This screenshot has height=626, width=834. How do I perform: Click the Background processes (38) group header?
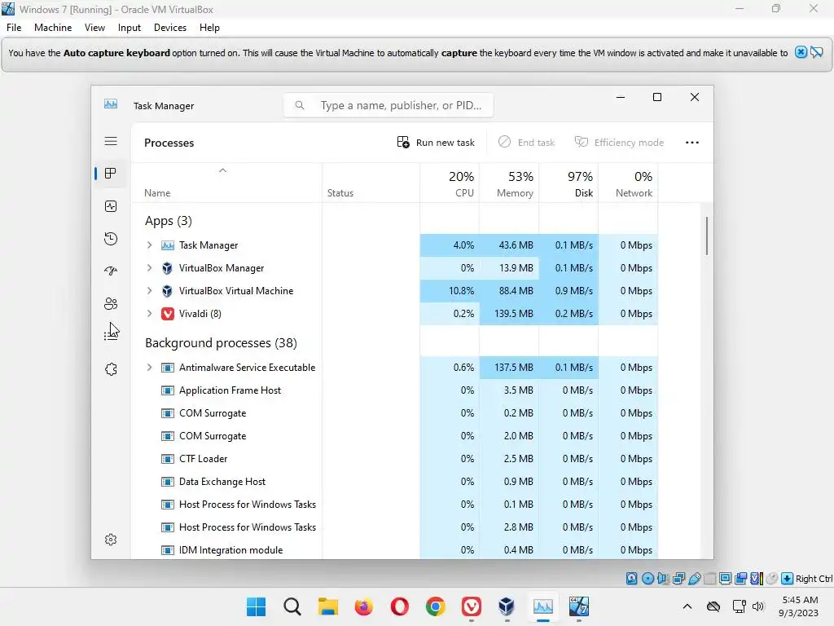pyautogui.click(x=221, y=343)
